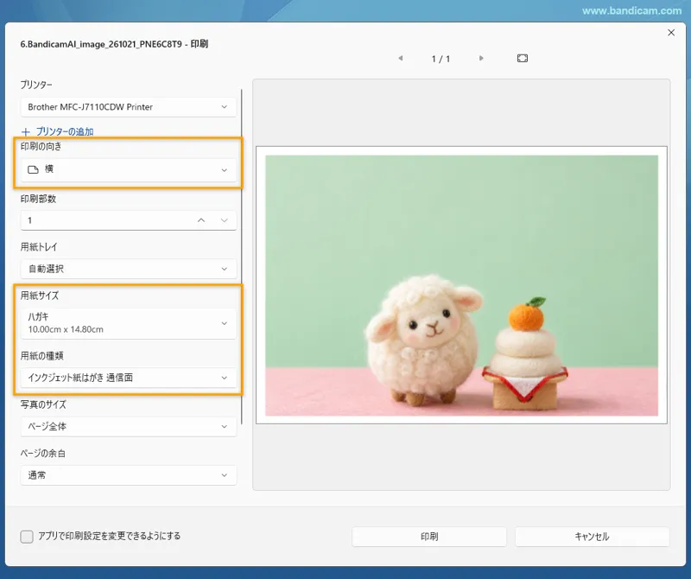Click the sheep print preview image
691x579 pixels.
pyautogui.click(x=461, y=285)
